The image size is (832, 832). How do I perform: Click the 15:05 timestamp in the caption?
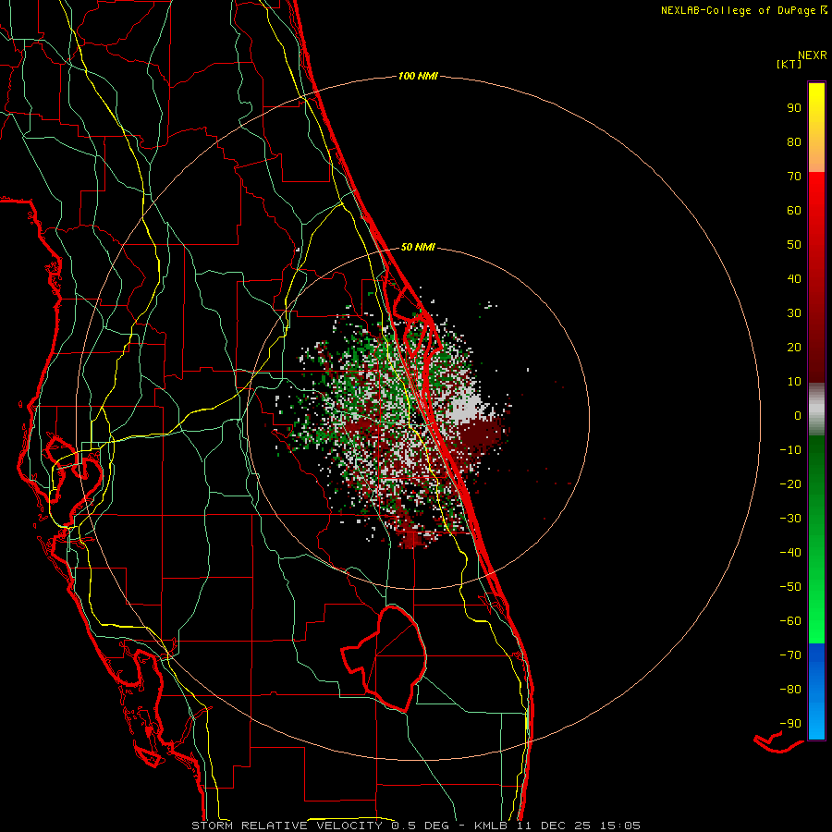click(619, 826)
